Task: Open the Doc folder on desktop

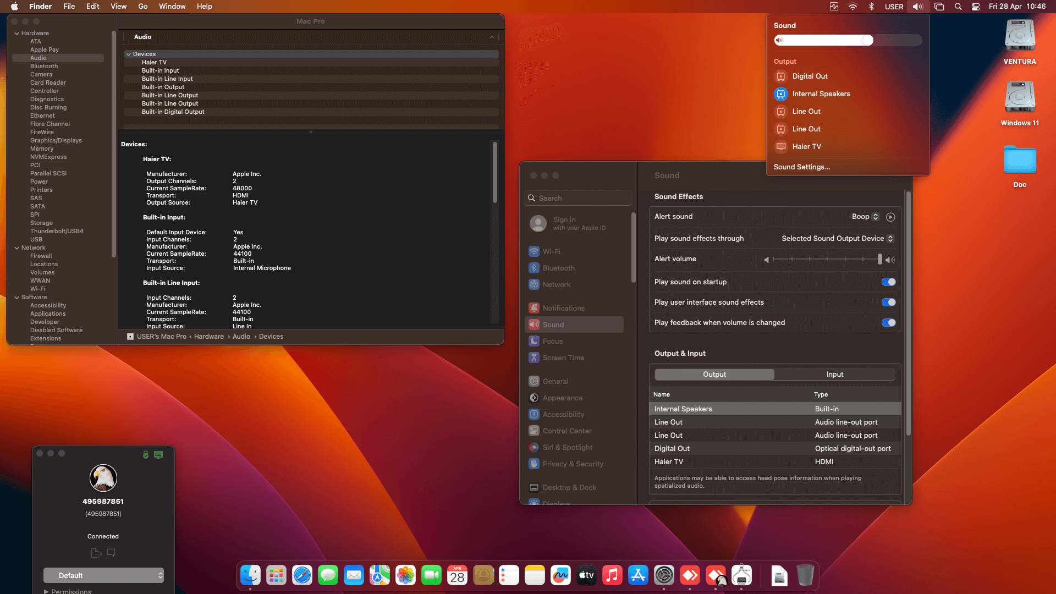Action: click(1020, 166)
